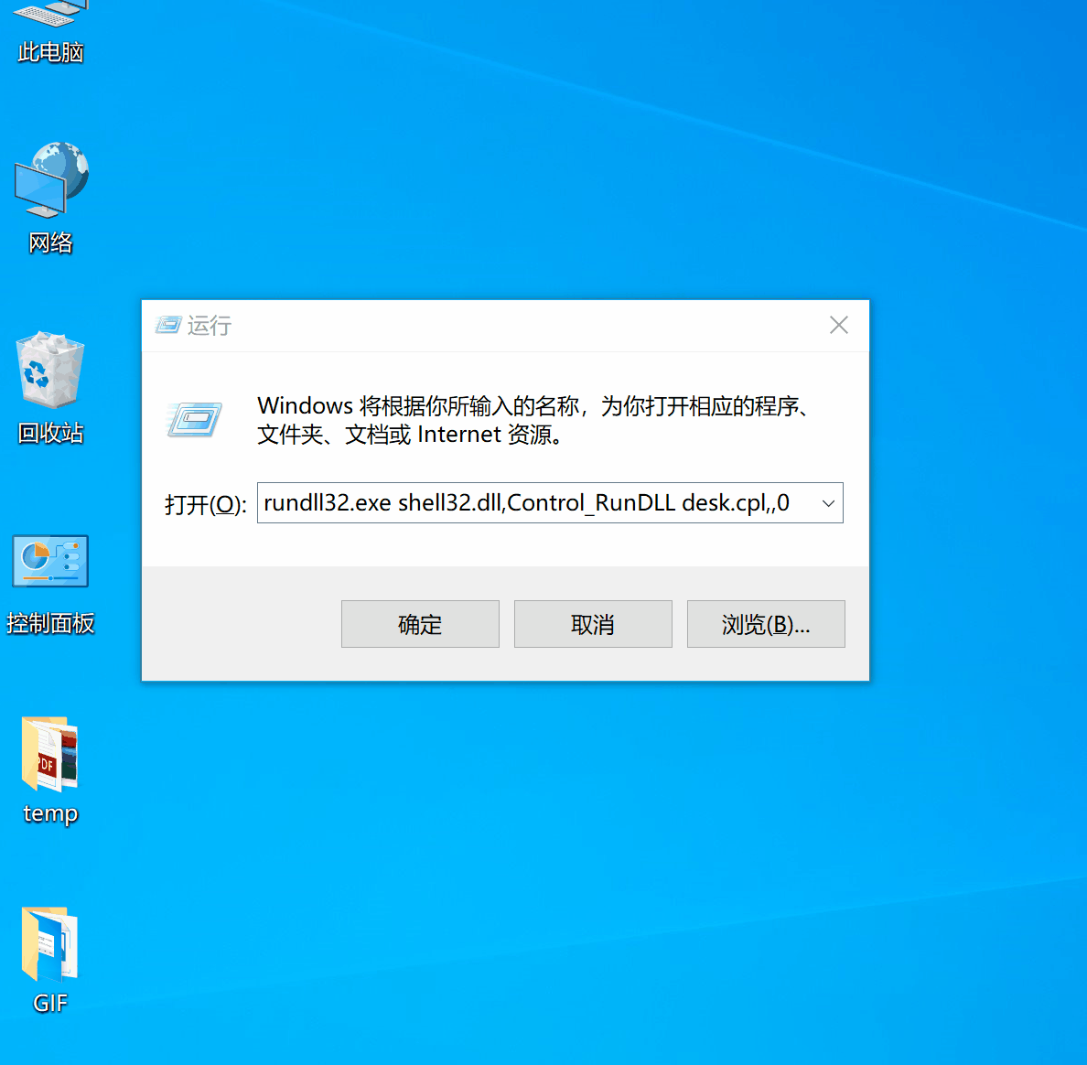
Task: Expand the run command history dropdown
Action: point(828,502)
